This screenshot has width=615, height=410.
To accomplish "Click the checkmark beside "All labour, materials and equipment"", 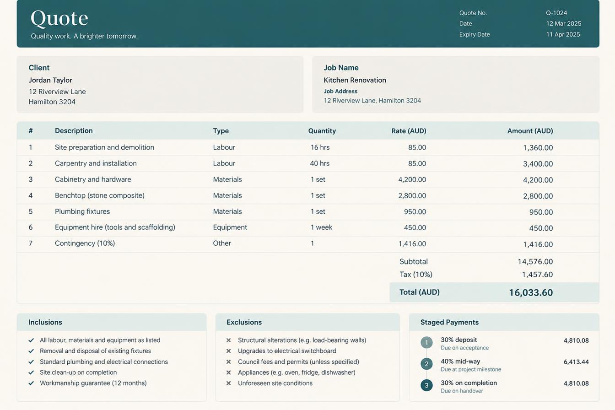I will pos(31,340).
